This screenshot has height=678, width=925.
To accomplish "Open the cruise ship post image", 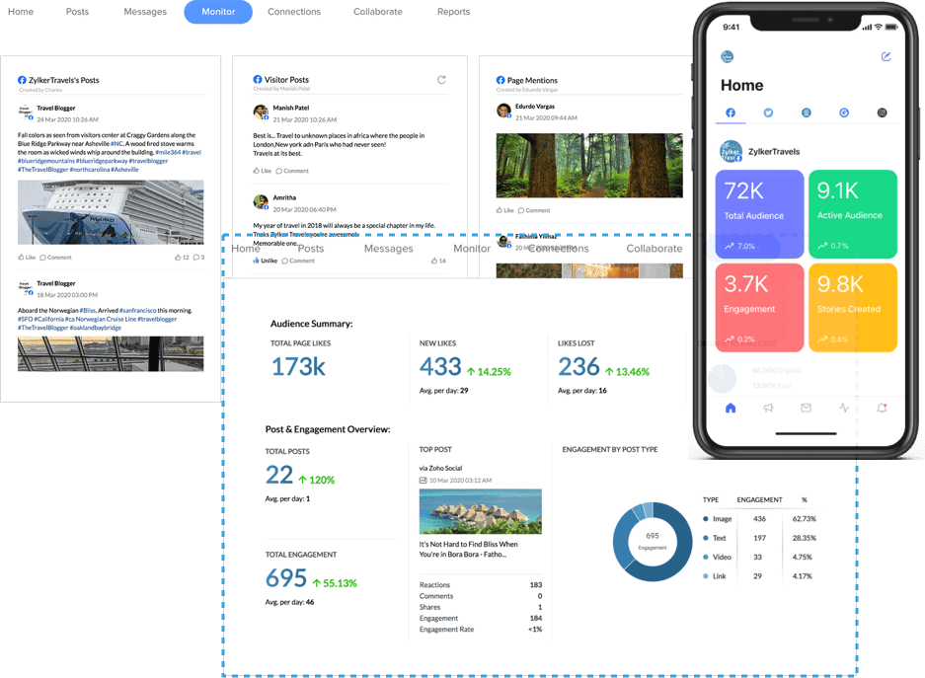I will click(111, 212).
